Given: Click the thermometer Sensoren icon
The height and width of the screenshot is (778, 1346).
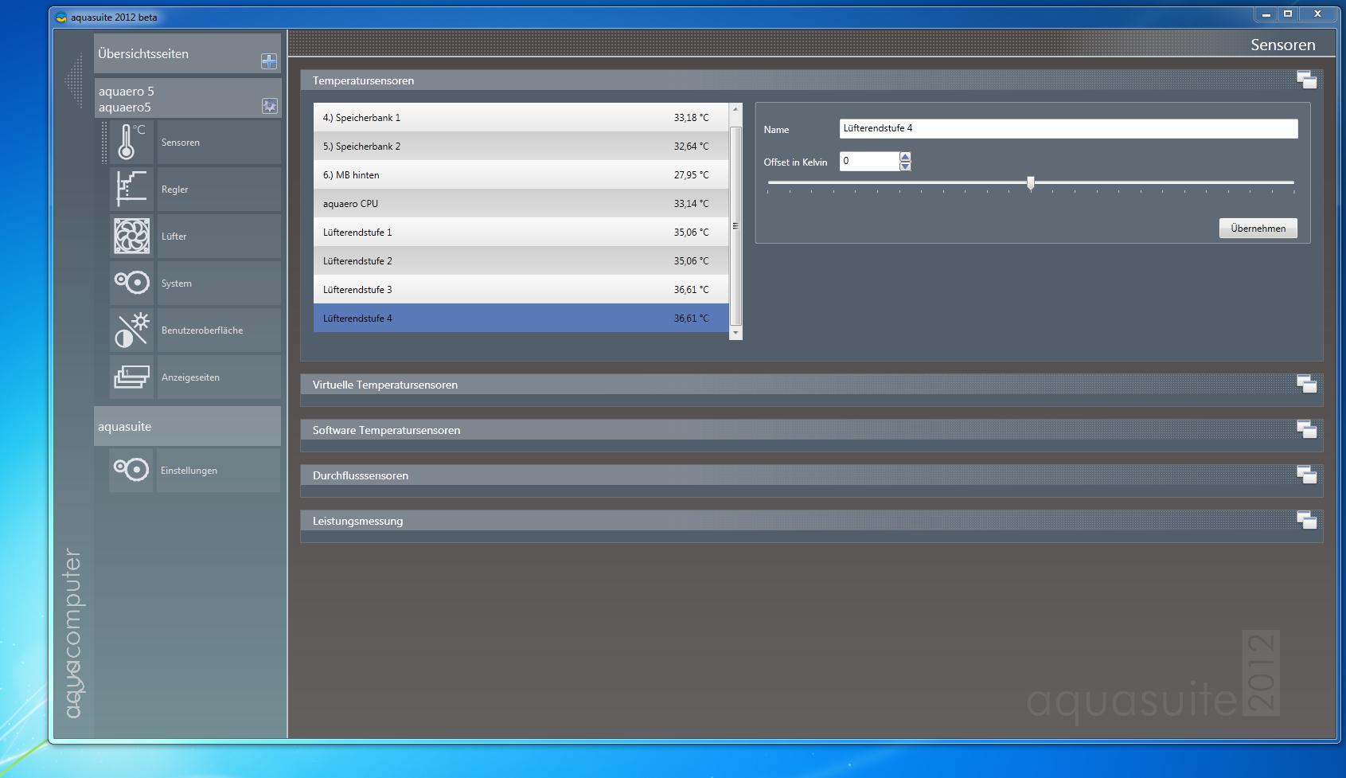Looking at the screenshot, I should (131, 143).
